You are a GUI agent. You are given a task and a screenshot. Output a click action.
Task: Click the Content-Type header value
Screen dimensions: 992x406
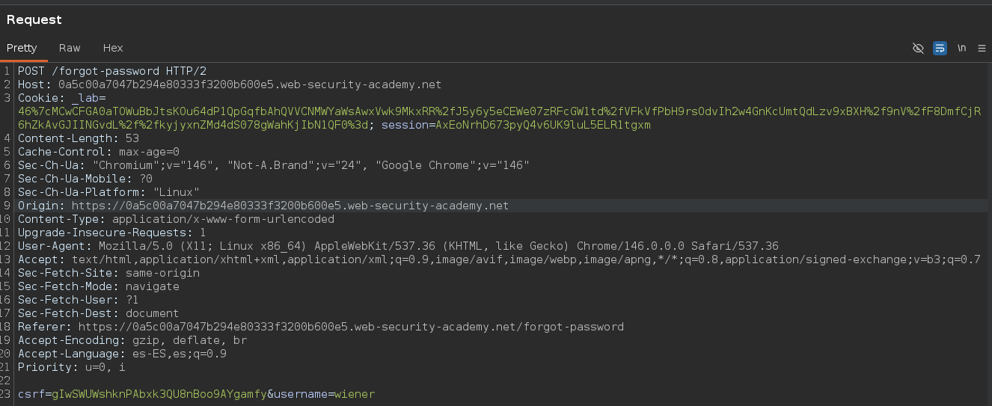click(x=223, y=219)
